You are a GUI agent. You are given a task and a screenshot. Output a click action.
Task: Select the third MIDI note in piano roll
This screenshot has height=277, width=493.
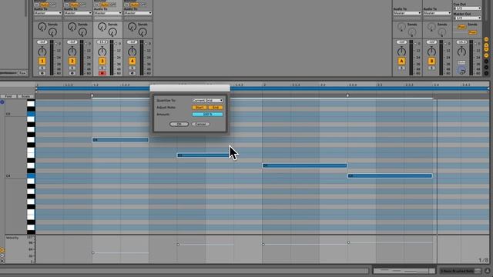[x=305, y=165]
